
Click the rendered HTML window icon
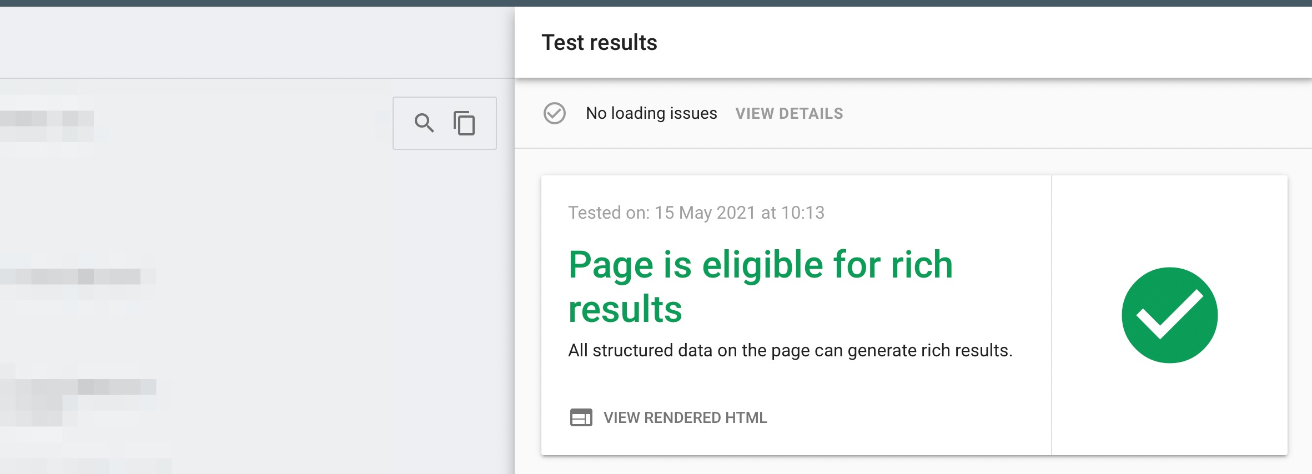tap(581, 417)
